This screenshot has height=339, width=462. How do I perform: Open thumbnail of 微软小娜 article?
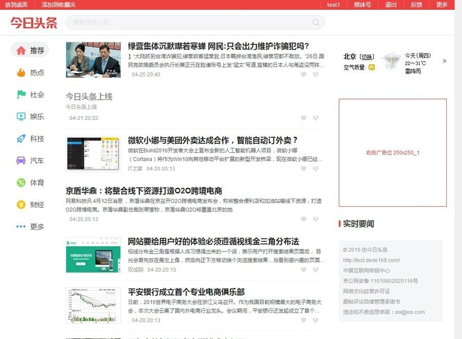pyautogui.click(x=93, y=154)
